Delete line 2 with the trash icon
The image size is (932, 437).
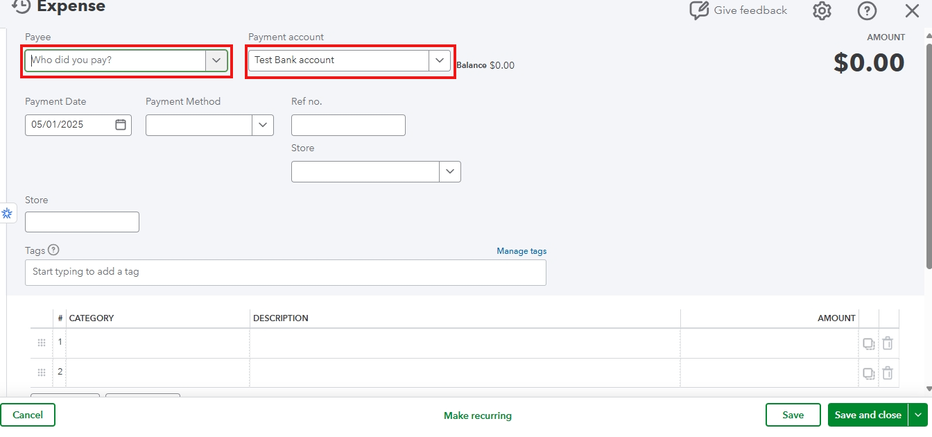click(888, 372)
